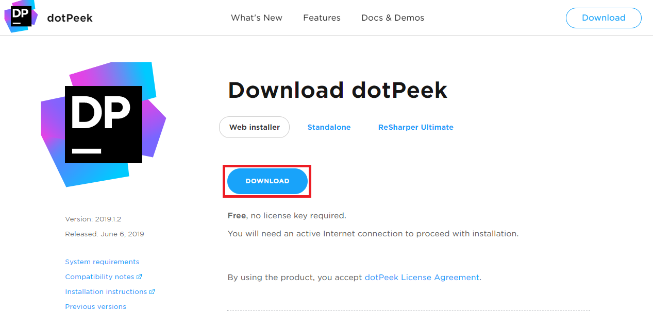Open external link icon beside Compatibility notes
Image resolution: width=653 pixels, height=311 pixels.
[x=139, y=277]
